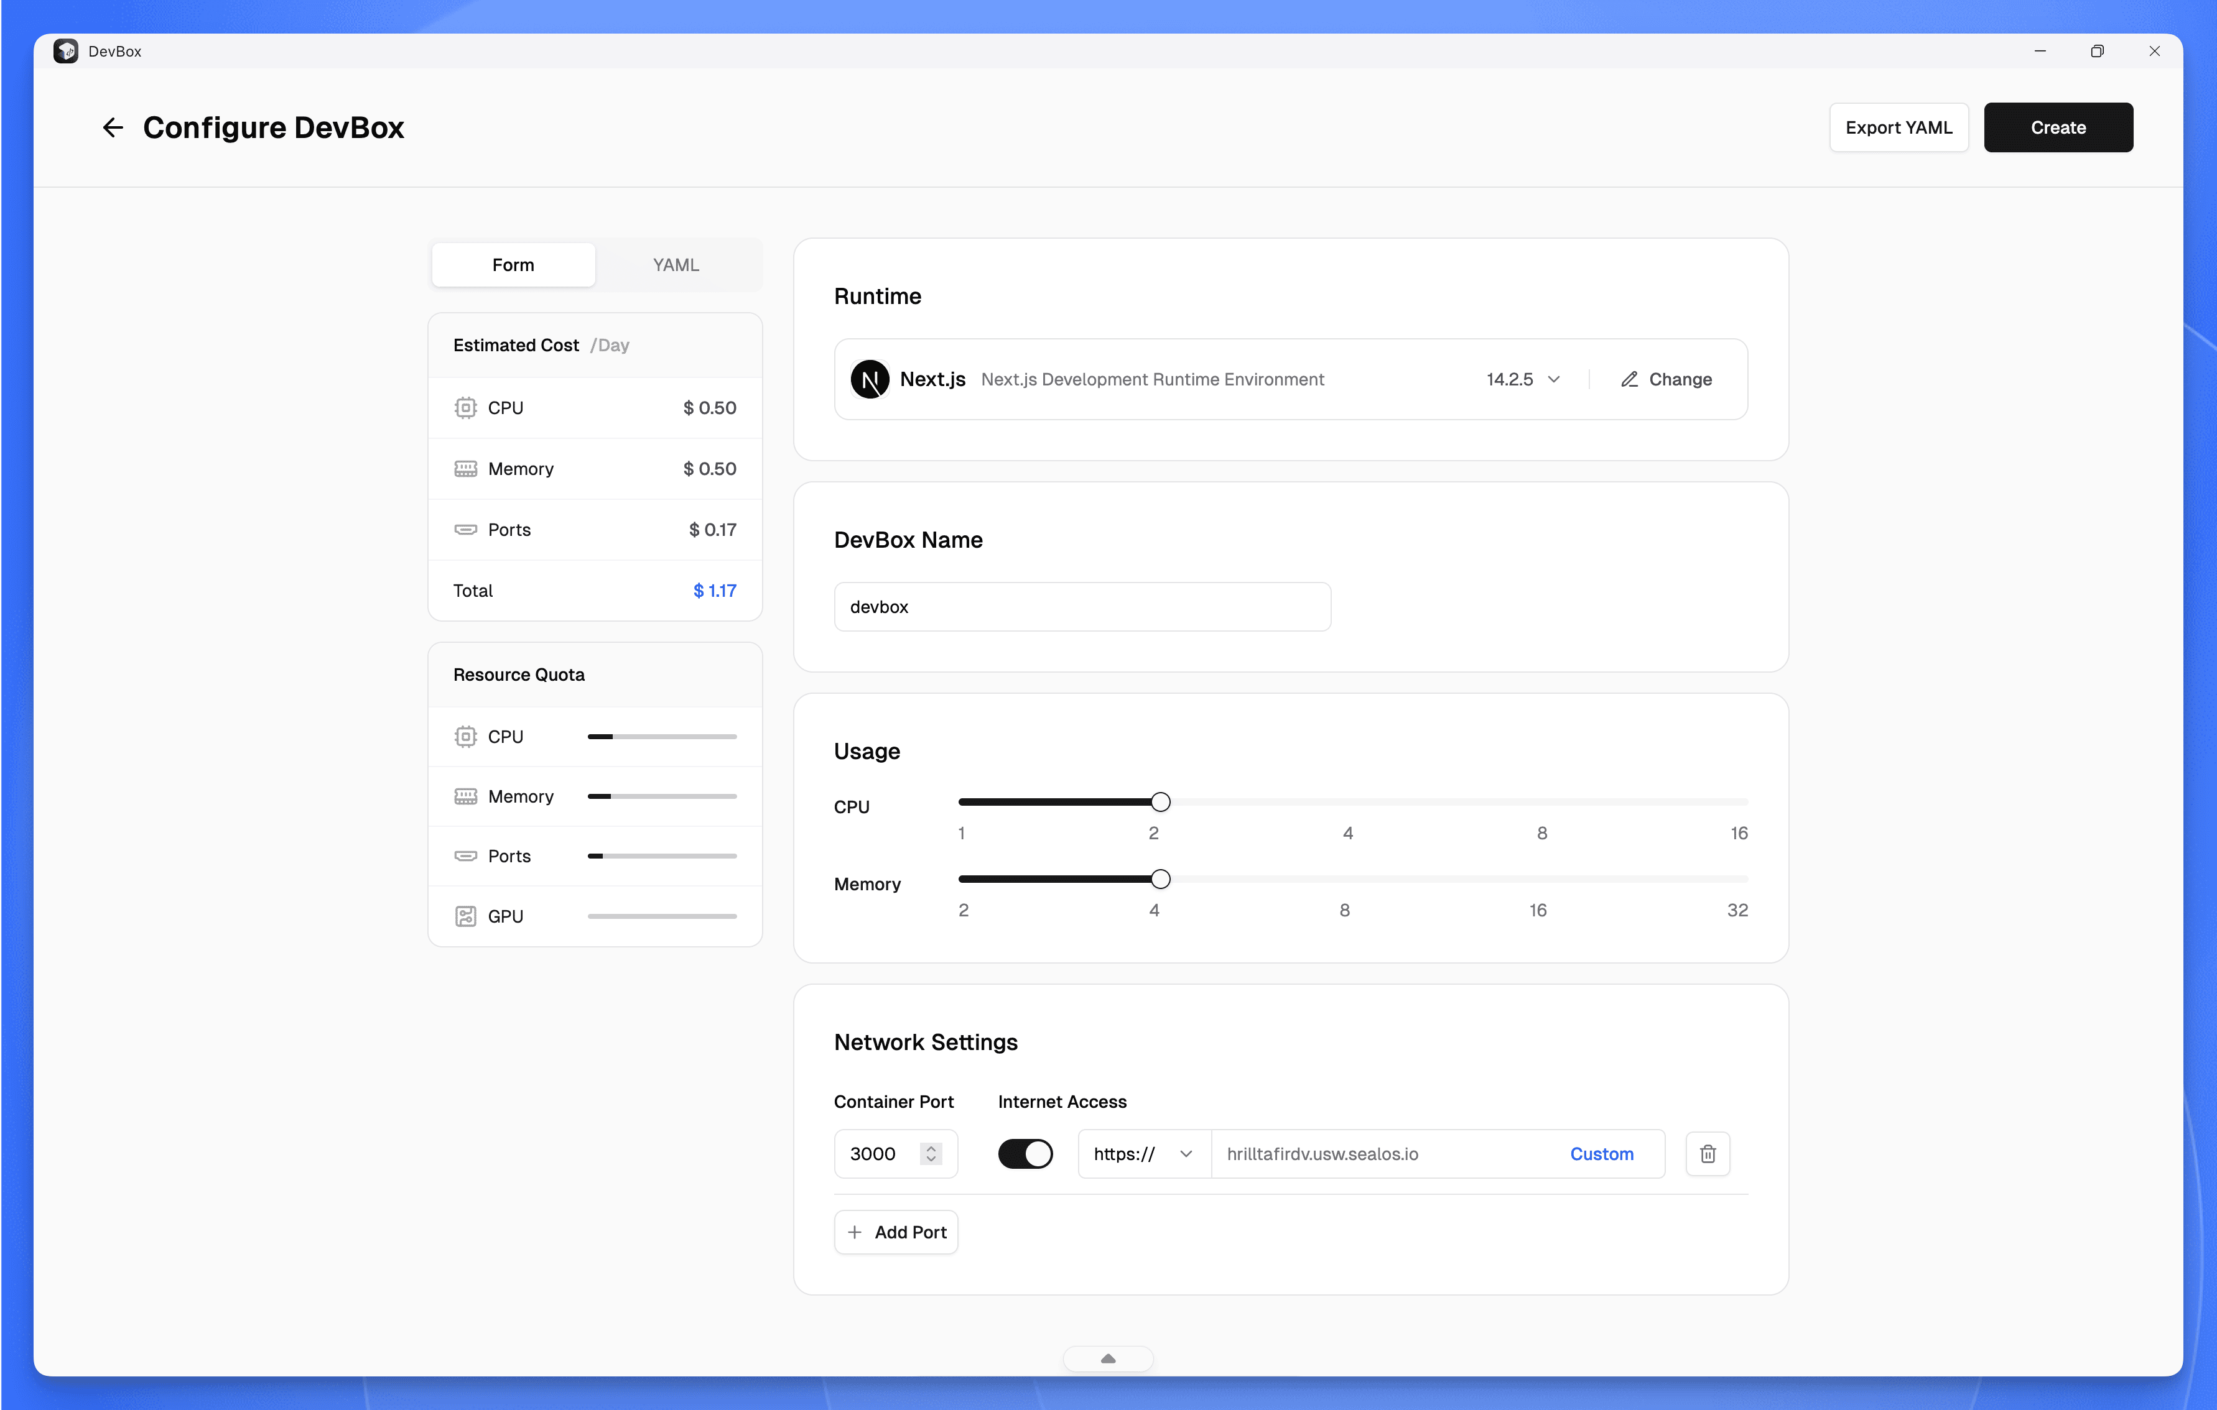Switch to the Form tab
This screenshot has width=2217, height=1410.
pos(513,265)
